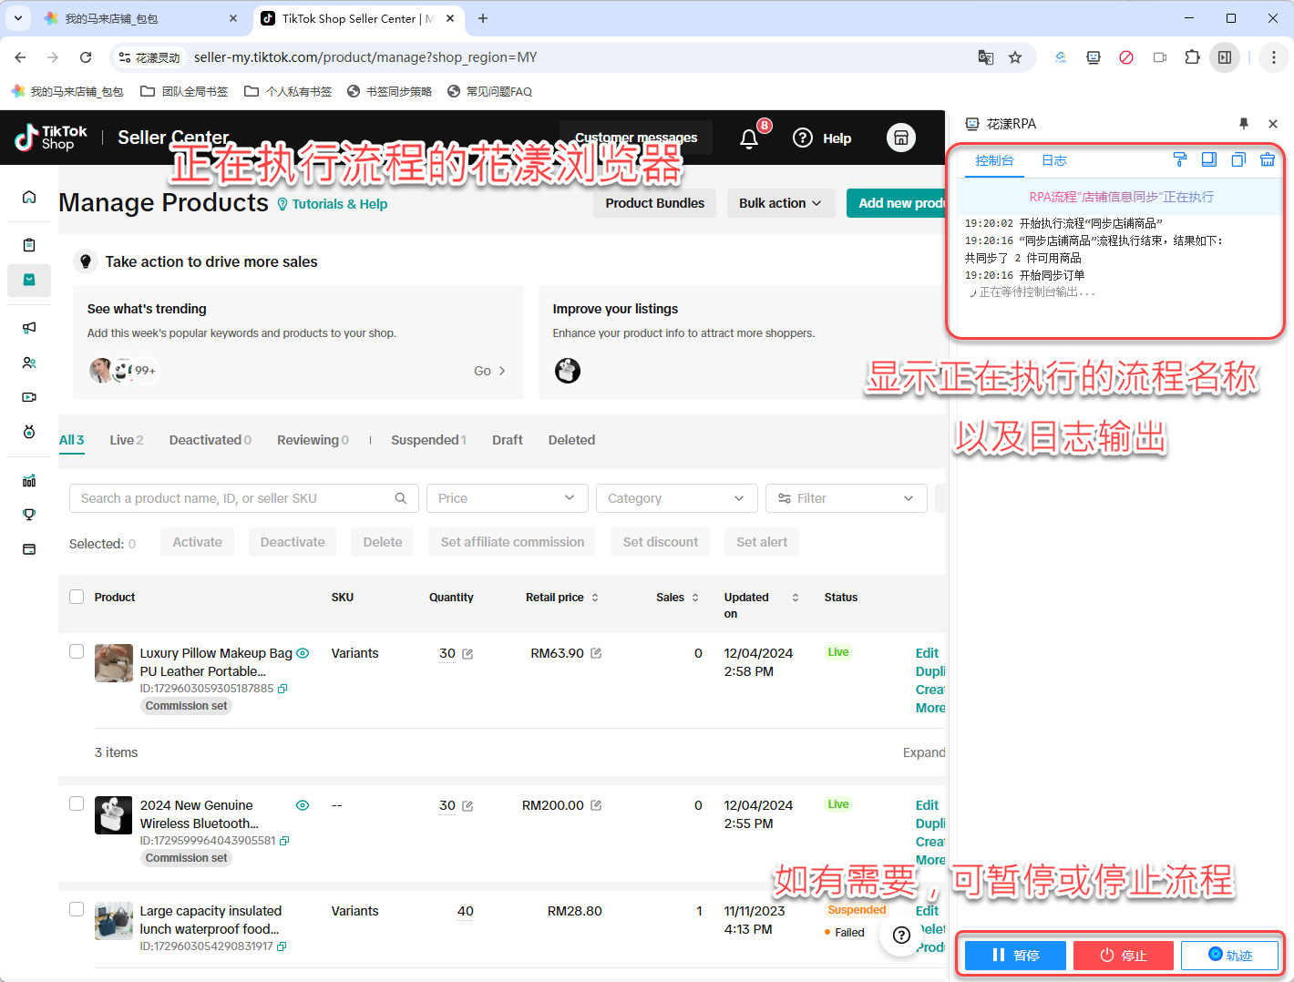Toggle visibility eye of Luxury Pillow Makeup Bag
The height and width of the screenshot is (982, 1294).
point(303,653)
